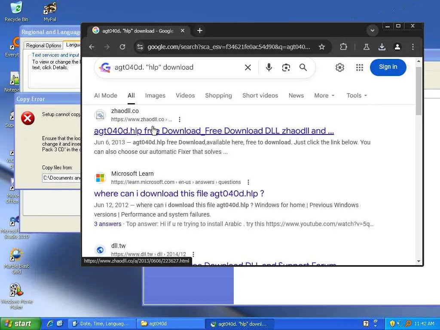Image resolution: width=440 pixels, height=330 pixels.
Task: Click the security shield tray icon
Action: (x=392, y=324)
